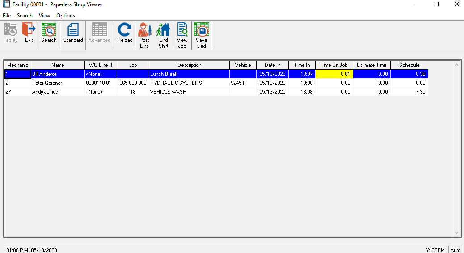Image resolution: width=464 pixels, height=253 pixels.
Task: Open the File menu
Action: point(7,16)
